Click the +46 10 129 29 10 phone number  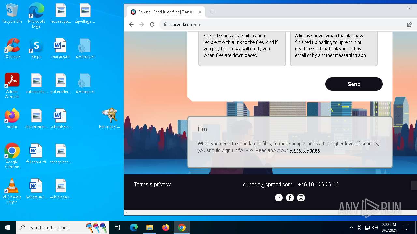pyautogui.click(x=318, y=184)
